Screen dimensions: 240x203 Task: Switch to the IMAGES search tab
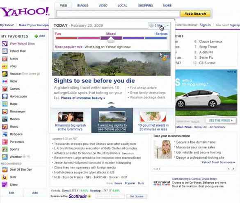coord(82,5)
